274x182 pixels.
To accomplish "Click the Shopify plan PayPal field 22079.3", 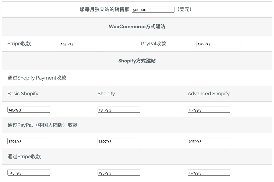I will [x=119, y=141].
